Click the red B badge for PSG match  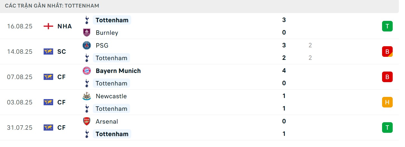point(387,52)
